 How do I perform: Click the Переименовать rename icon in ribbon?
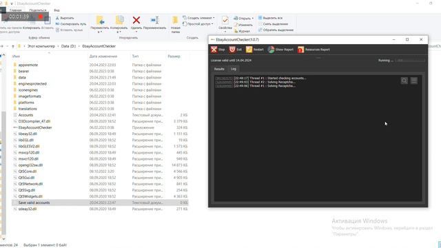tap(154, 20)
